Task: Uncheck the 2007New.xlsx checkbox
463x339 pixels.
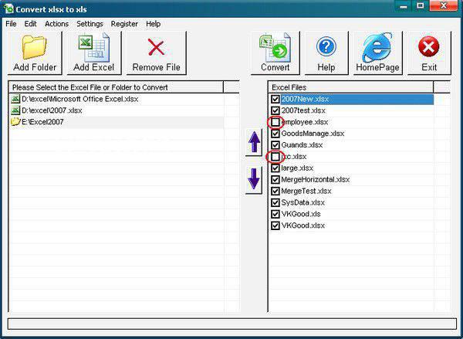Action: (x=275, y=99)
